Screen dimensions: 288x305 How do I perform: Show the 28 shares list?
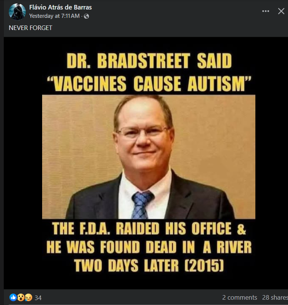(x=275, y=297)
